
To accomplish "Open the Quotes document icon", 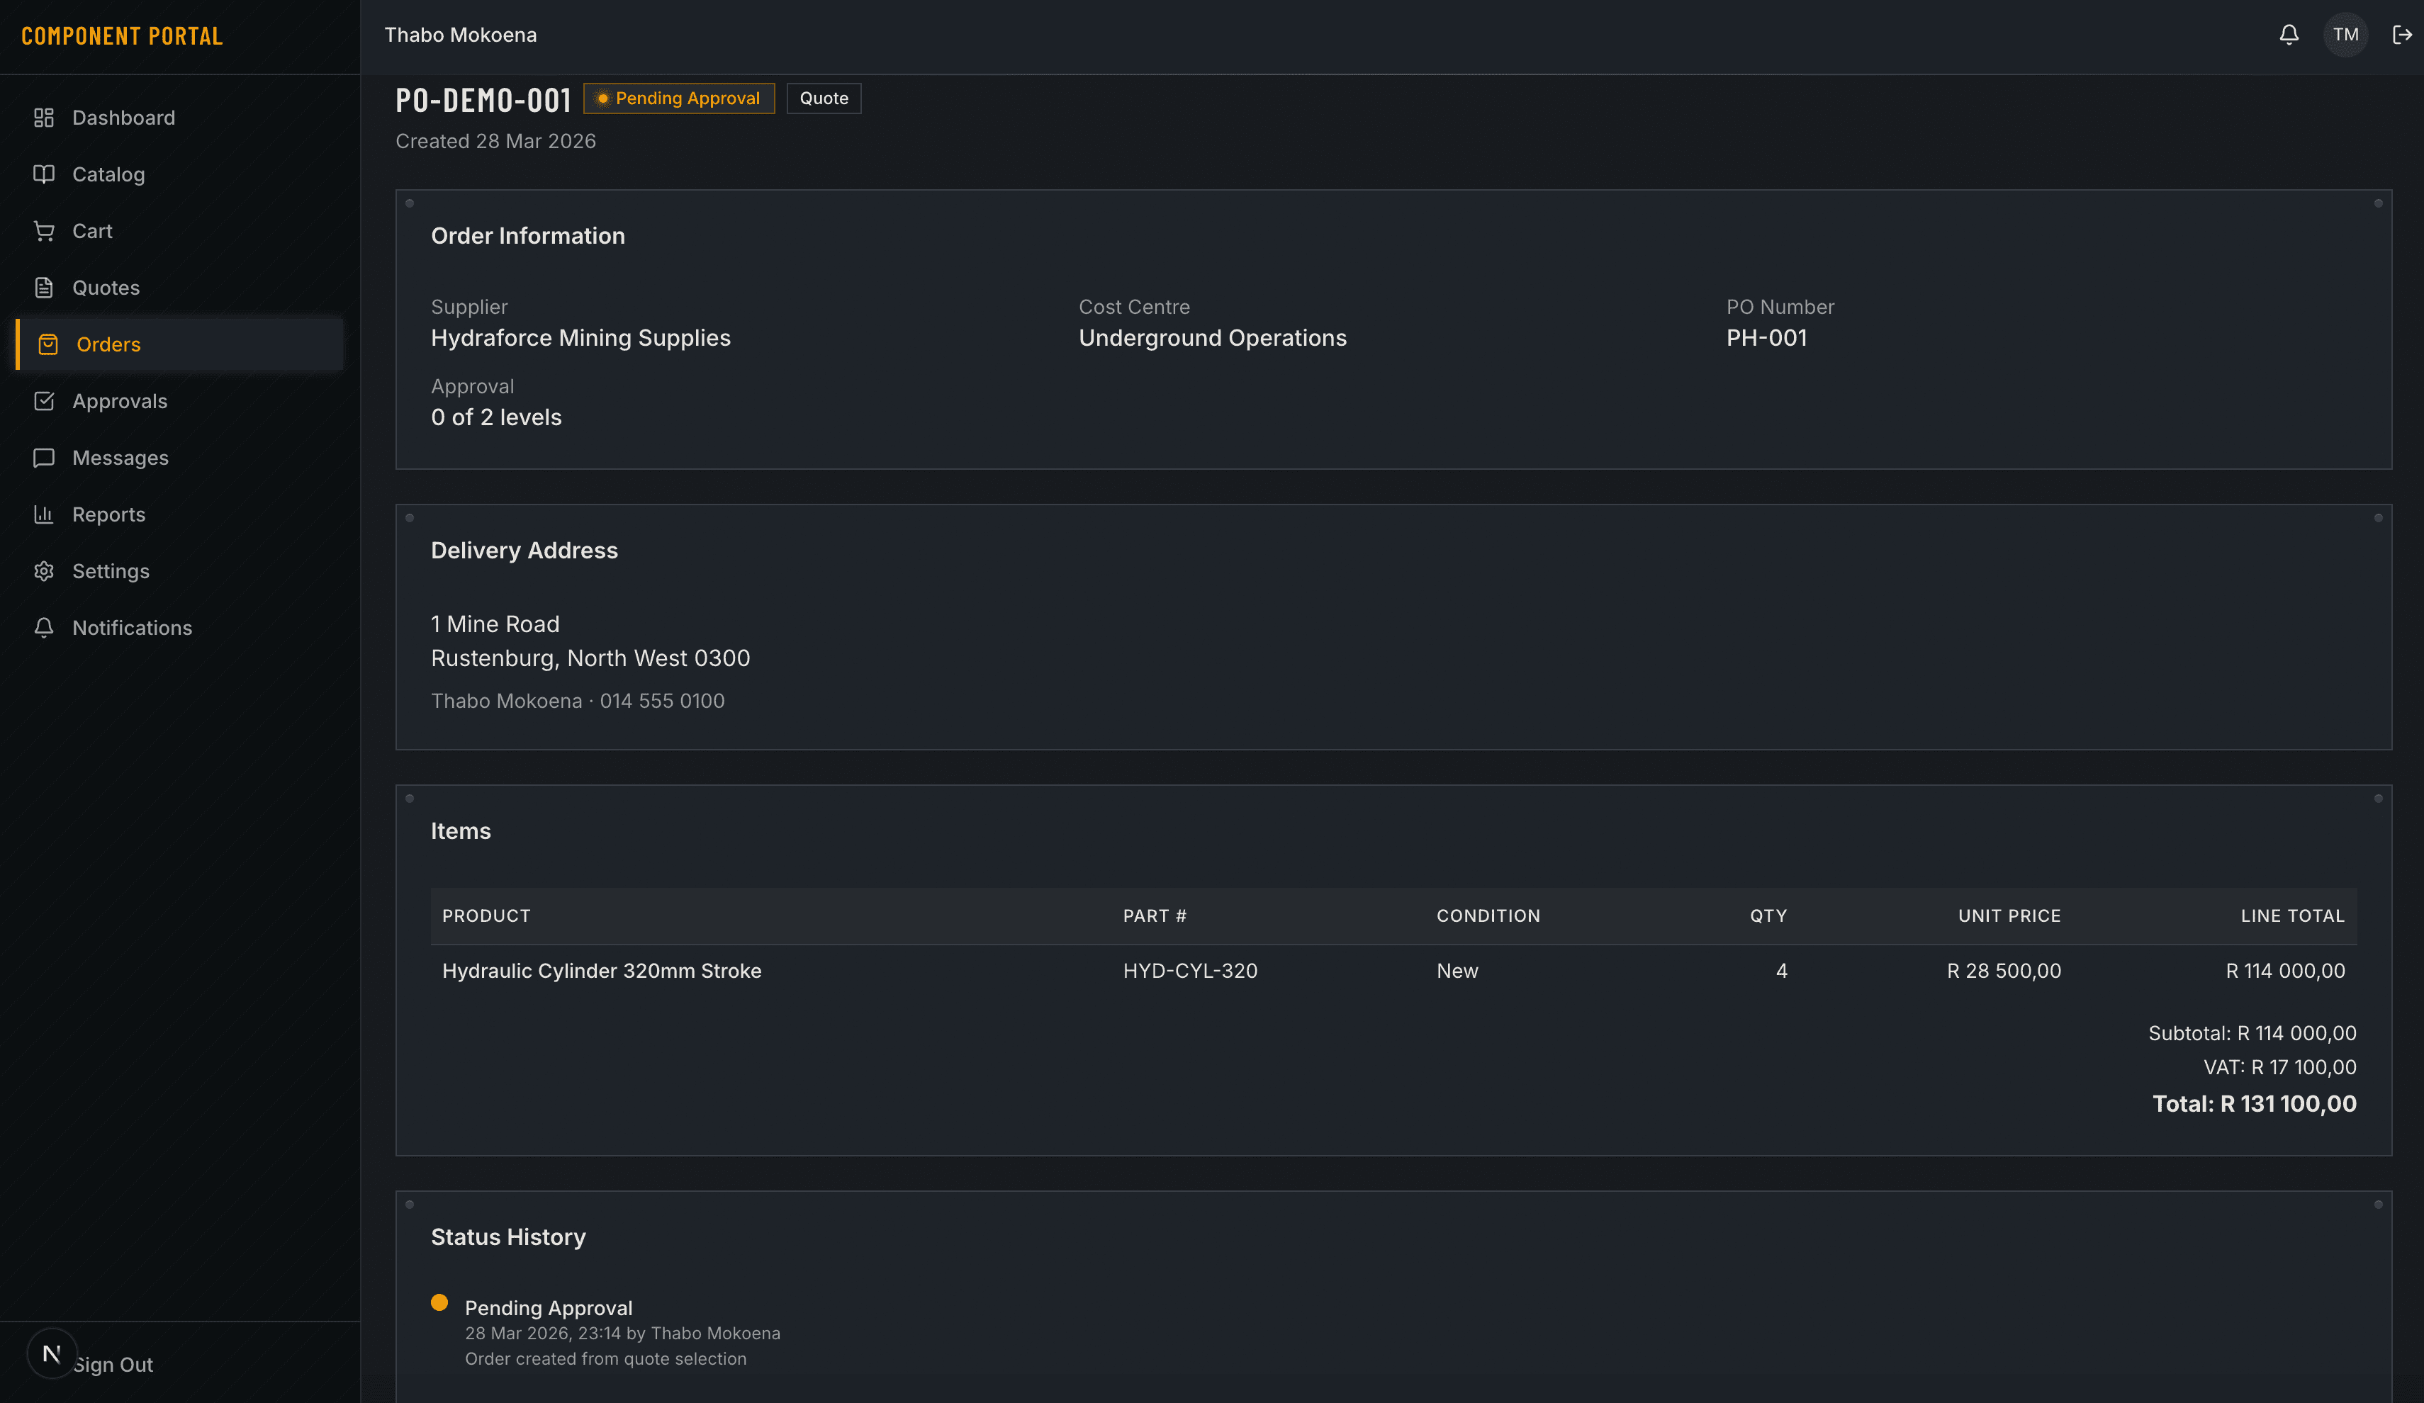I will 44,286.
